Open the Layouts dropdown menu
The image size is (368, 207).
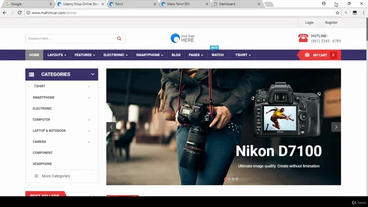tap(57, 55)
